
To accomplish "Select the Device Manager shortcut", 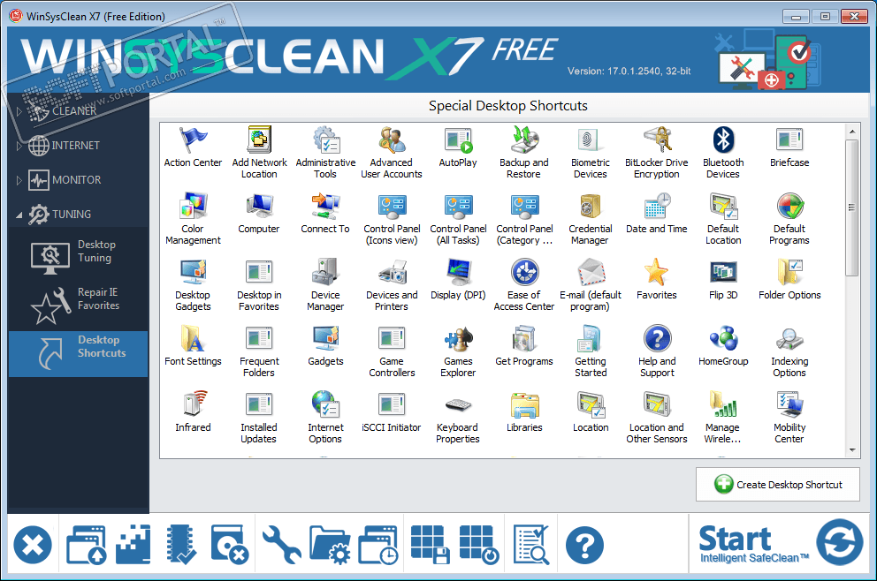I will (325, 285).
